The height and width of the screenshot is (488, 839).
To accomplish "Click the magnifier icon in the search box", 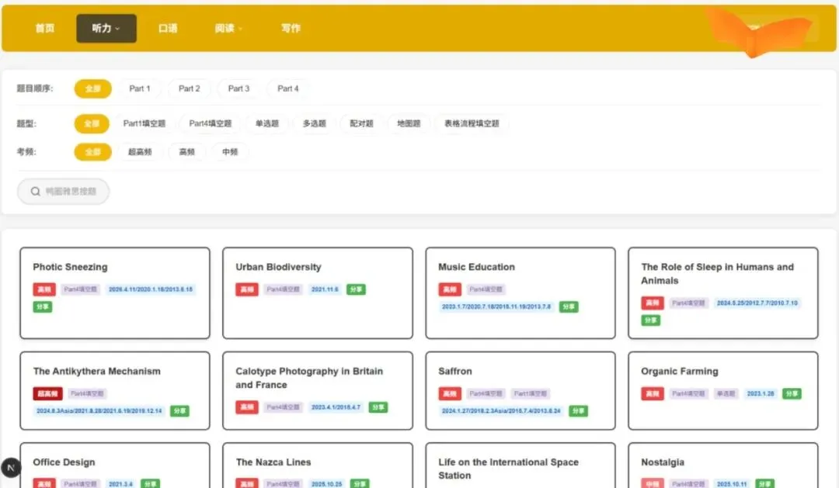I will click(35, 192).
